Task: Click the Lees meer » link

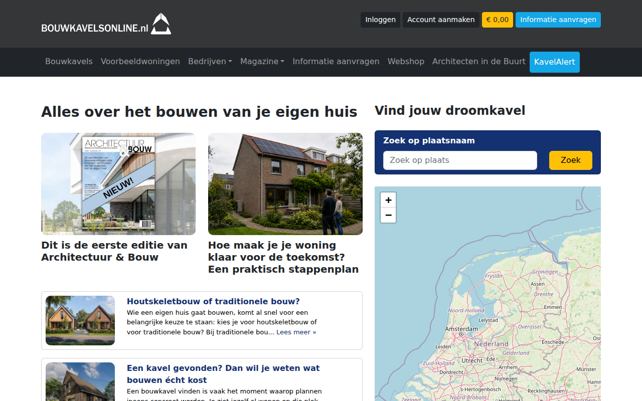Action: click(296, 332)
